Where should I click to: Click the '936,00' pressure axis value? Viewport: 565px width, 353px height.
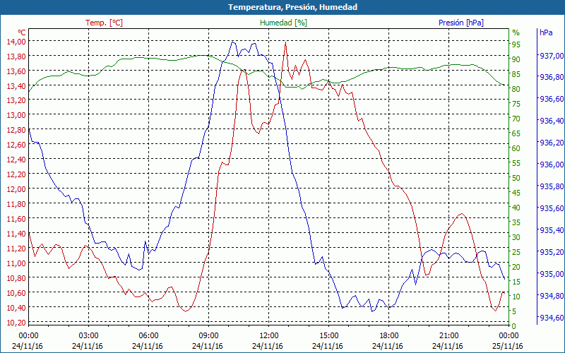pyautogui.click(x=550, y=164)
